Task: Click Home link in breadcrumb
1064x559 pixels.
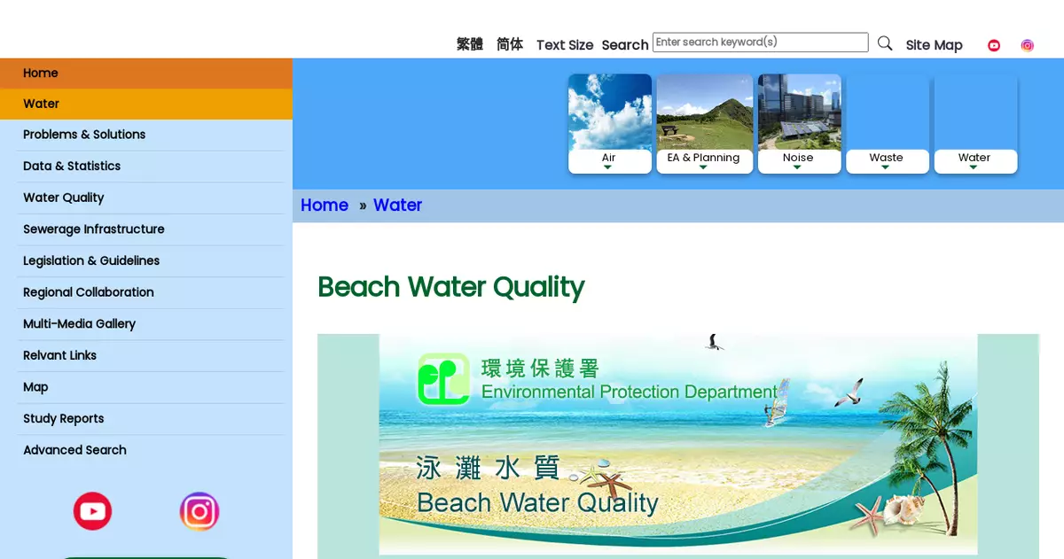Action: click(x=325, y=206)
